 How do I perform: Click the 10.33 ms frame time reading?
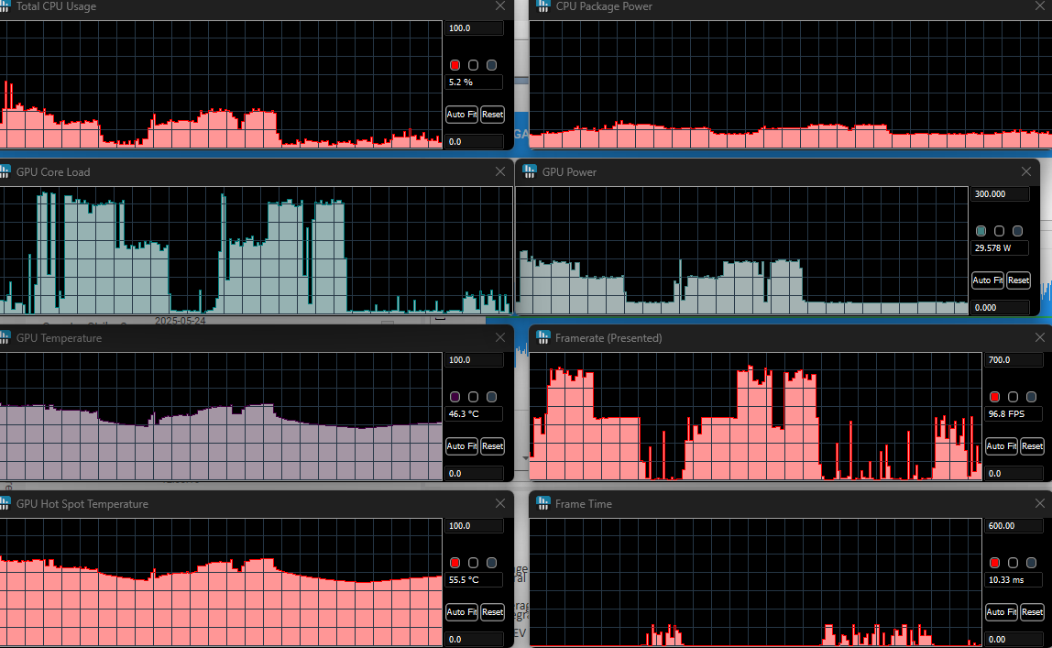(1014, 579)
